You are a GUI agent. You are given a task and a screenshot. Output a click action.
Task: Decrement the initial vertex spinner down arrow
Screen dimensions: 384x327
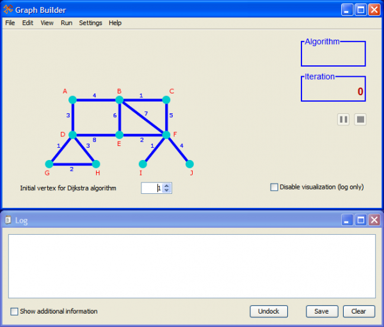pyautogui.click(x=166, y=190)
